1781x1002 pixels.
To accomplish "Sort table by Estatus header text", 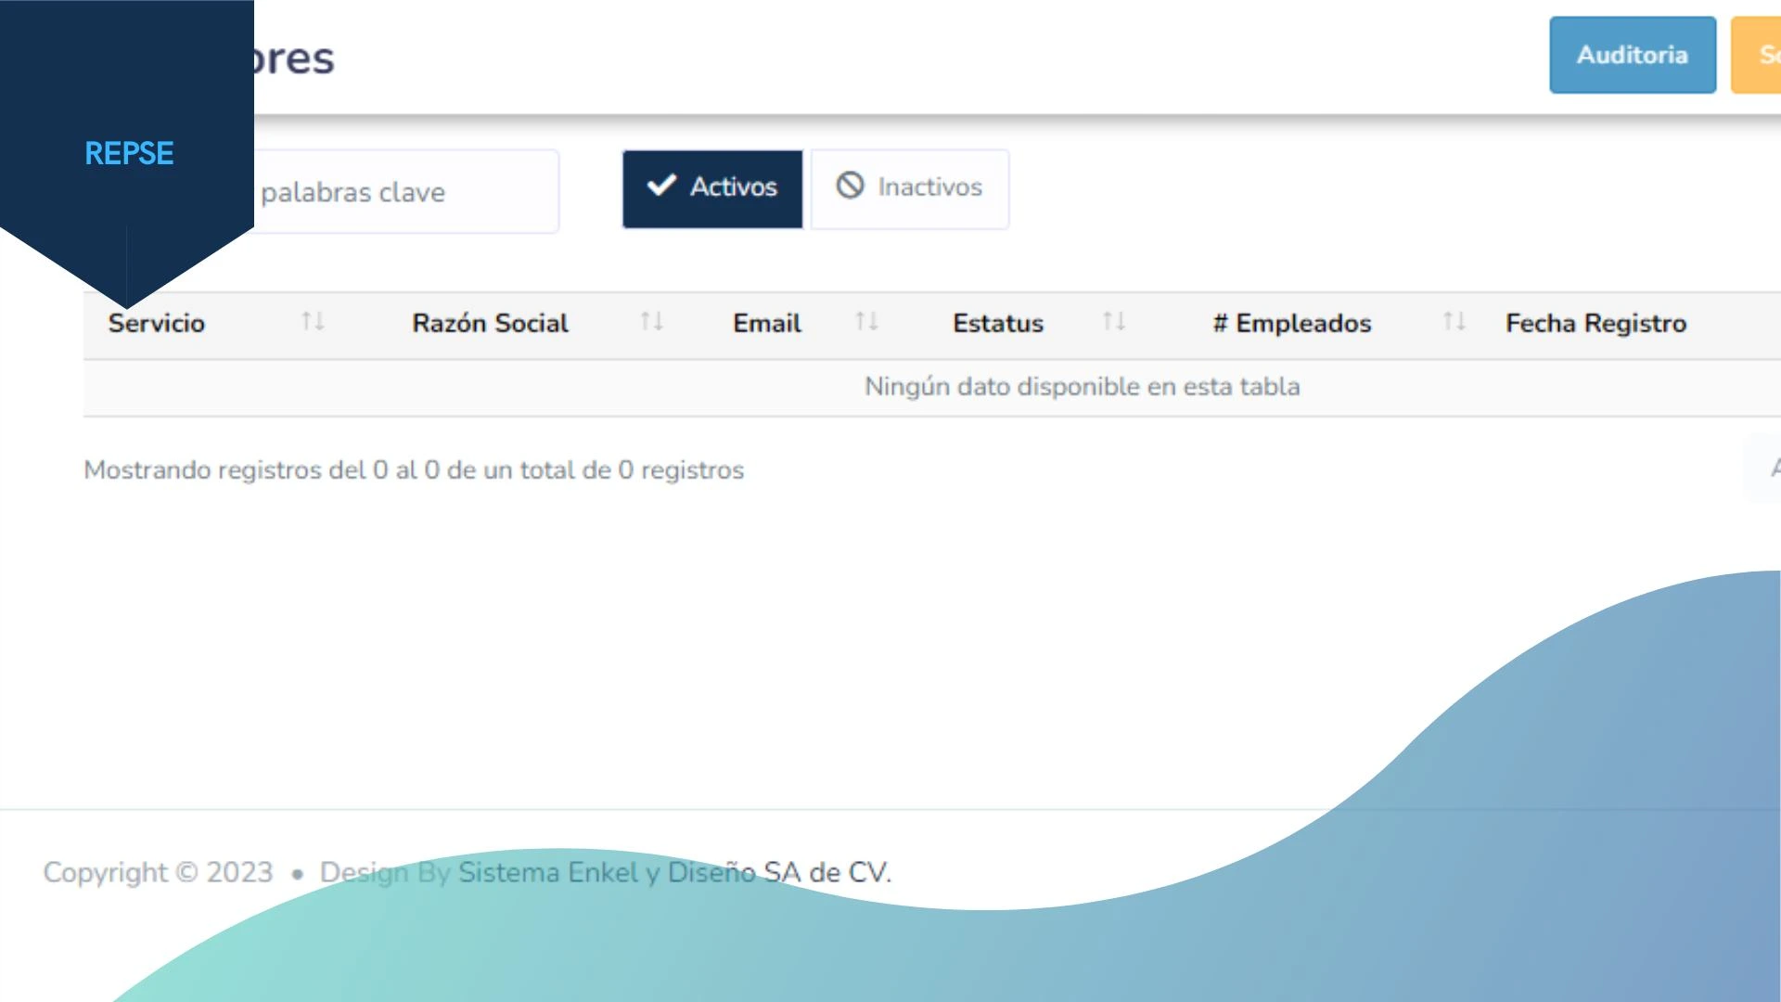I will 998,323.
